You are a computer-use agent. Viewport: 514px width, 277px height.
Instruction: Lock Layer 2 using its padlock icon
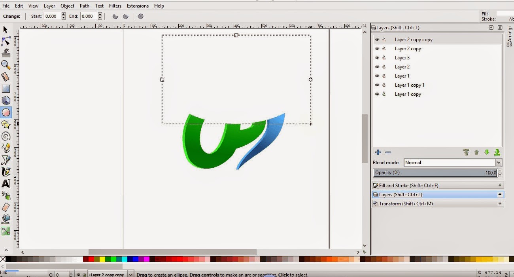click(384, 67)
